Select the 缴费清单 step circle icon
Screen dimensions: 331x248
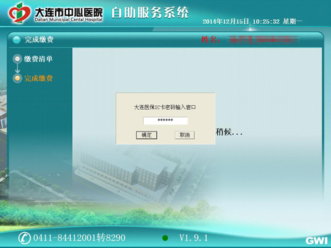pos(17,59)
